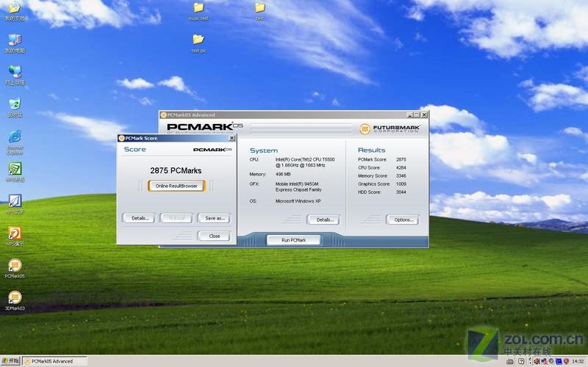Click the System section heading
This screenshot has height=367, width=588.
coord(264,150)
